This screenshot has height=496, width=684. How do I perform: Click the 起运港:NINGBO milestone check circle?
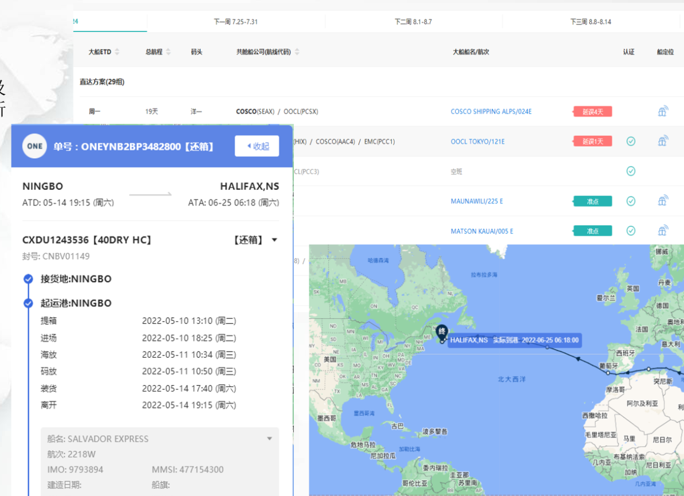tap(28, 303)
